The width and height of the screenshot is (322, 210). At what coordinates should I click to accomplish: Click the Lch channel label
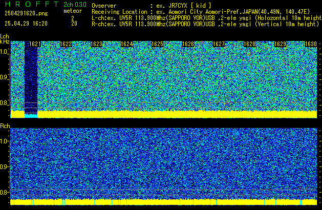point(5,36)
